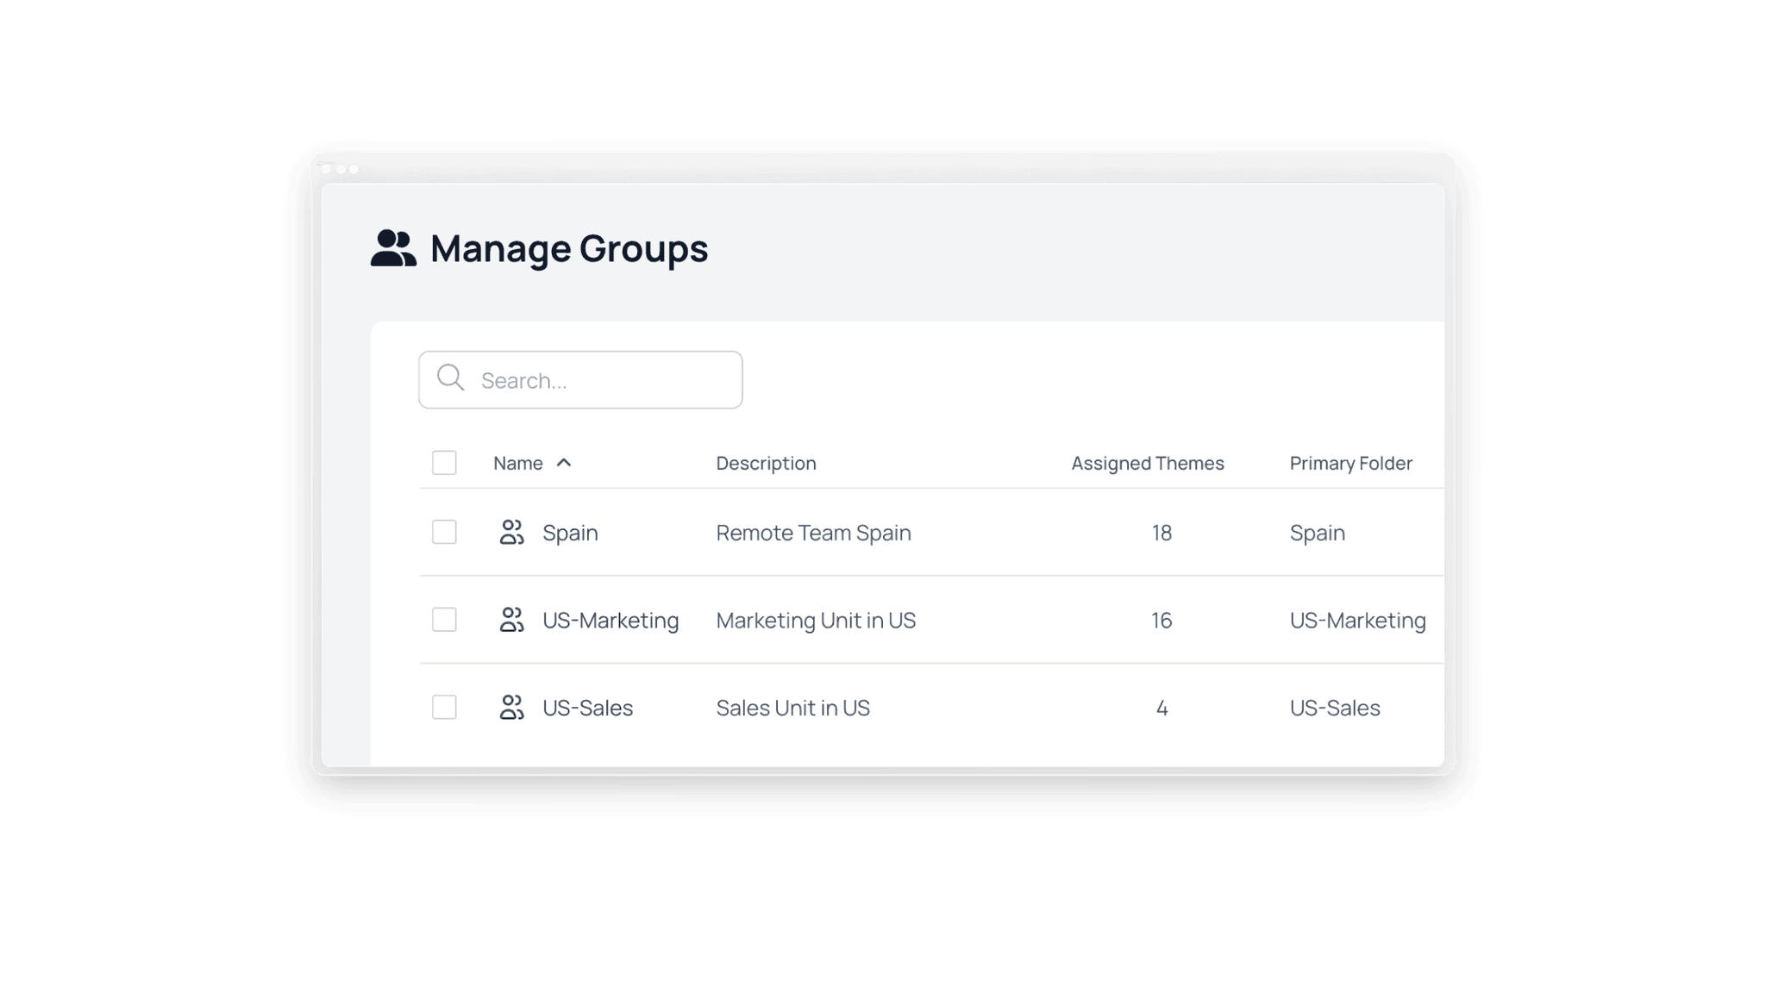The width and height of the screenshot is (1766, 993).
Task: Toggle the select-all checkbox in header
Action: tap(444, 463)
